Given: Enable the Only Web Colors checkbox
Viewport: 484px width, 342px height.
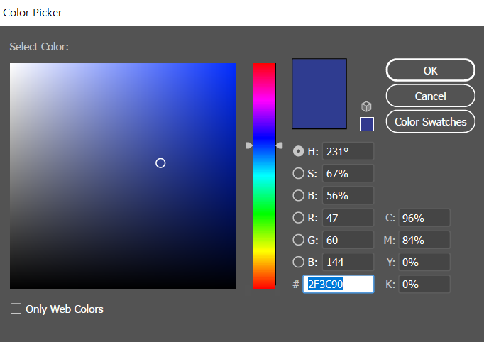Looking at the screenshot, I should [16, 309].
